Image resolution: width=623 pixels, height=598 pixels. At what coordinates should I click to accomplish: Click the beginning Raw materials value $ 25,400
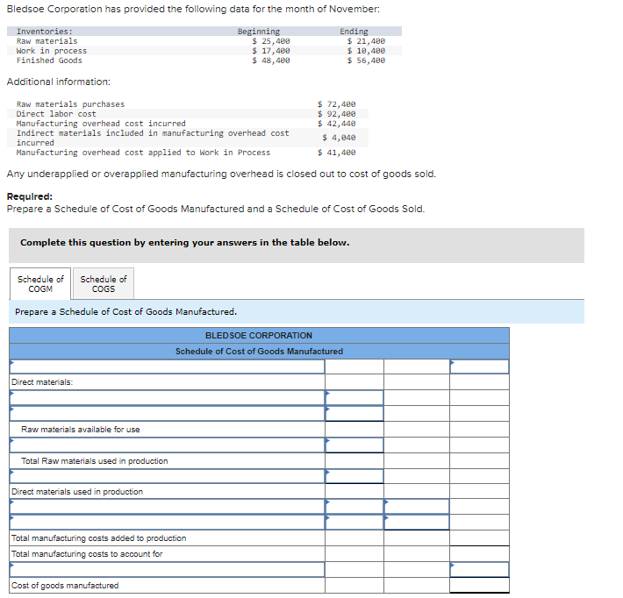(271, 41)
